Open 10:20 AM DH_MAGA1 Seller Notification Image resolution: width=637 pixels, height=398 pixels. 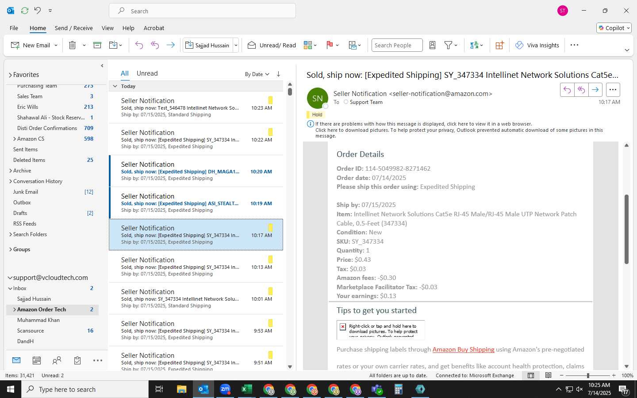(x=196, y=171)
